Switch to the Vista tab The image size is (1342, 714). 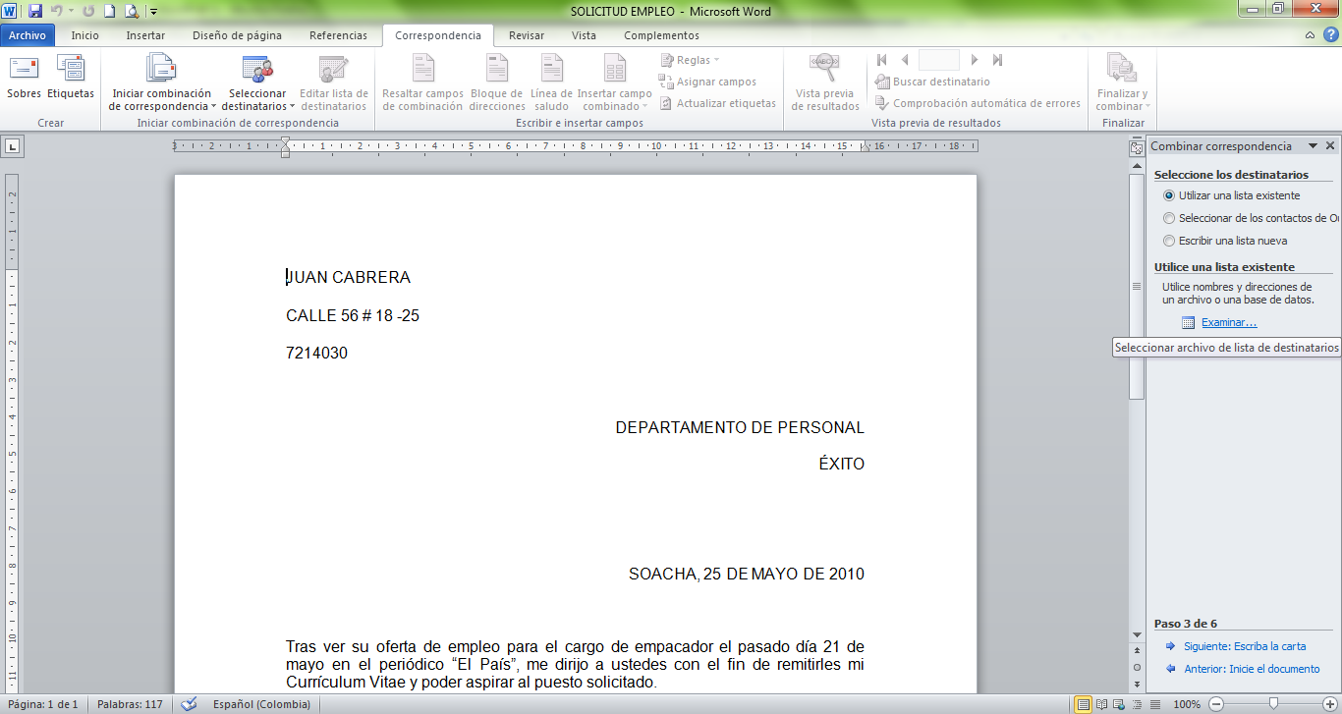[x=584, y=35]
